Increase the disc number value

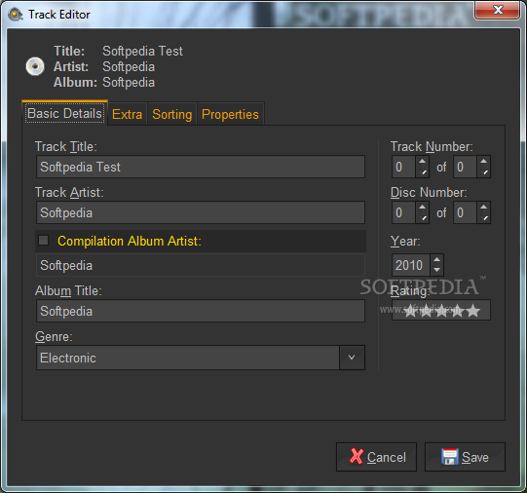[x=422, y=207]
